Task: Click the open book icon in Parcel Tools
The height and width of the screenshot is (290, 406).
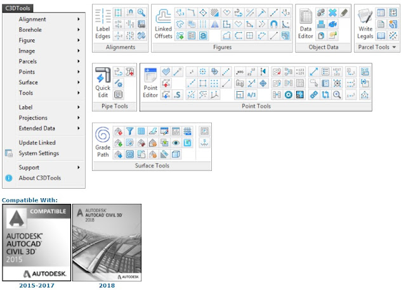Action: click(381, 35)
